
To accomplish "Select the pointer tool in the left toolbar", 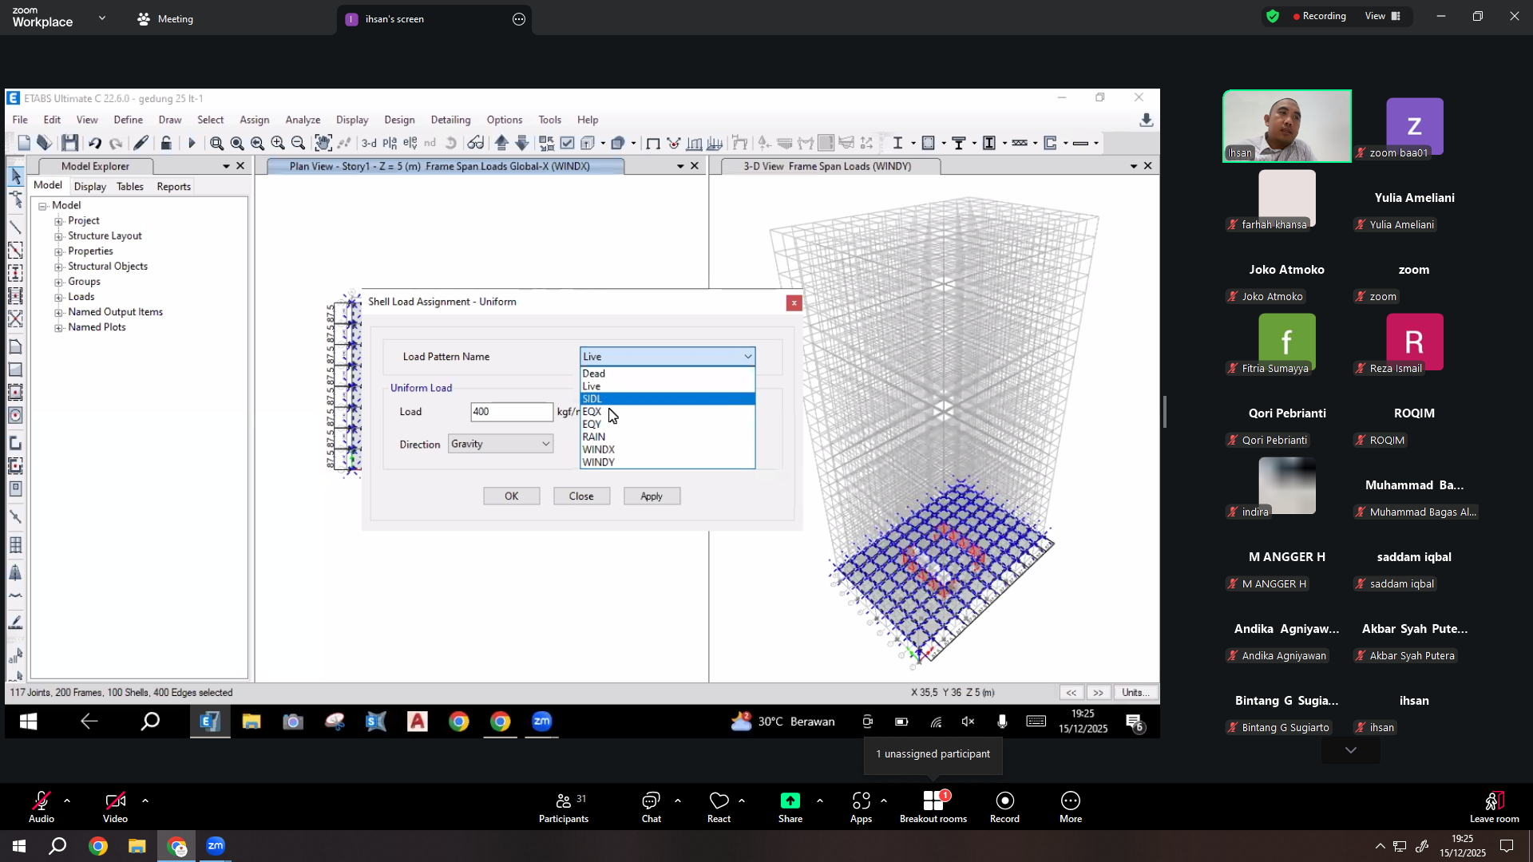I will coord(15,176).
